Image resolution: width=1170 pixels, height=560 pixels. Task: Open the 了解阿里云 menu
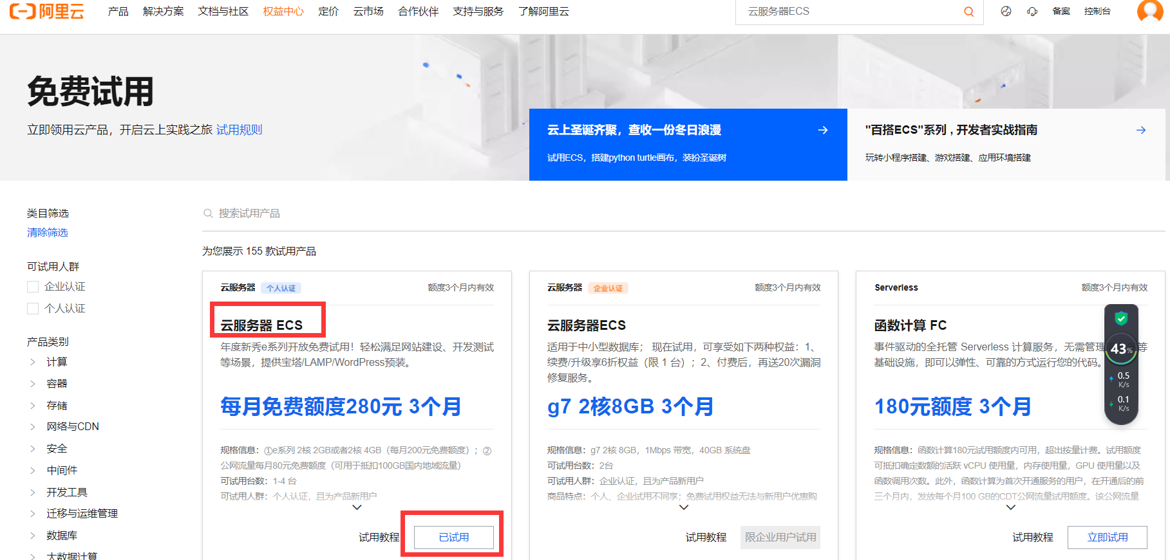[544, 12]
